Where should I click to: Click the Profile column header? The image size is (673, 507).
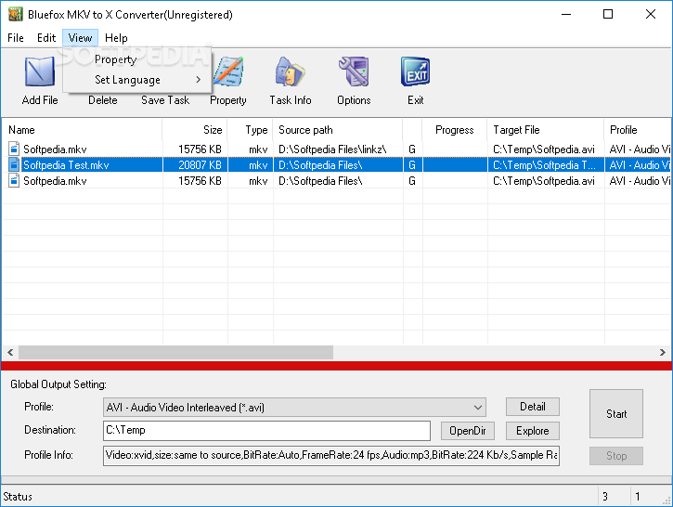click(638, 130)
